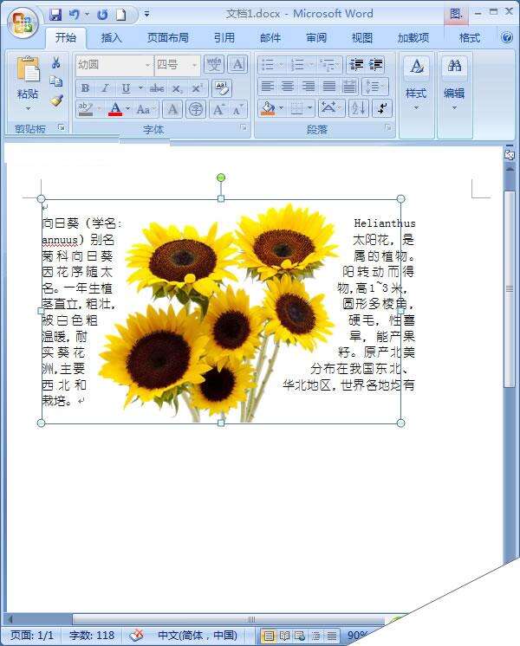The width and height of the screenshot is (520, 646).
Task: Open the font dialog launcher
Action: pos(244,127)
